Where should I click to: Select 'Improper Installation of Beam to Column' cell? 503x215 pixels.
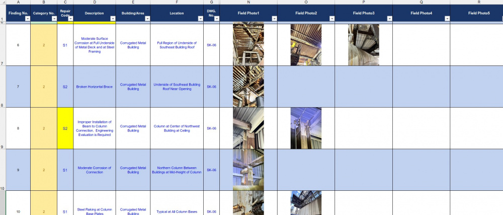(x=95, y=128)
